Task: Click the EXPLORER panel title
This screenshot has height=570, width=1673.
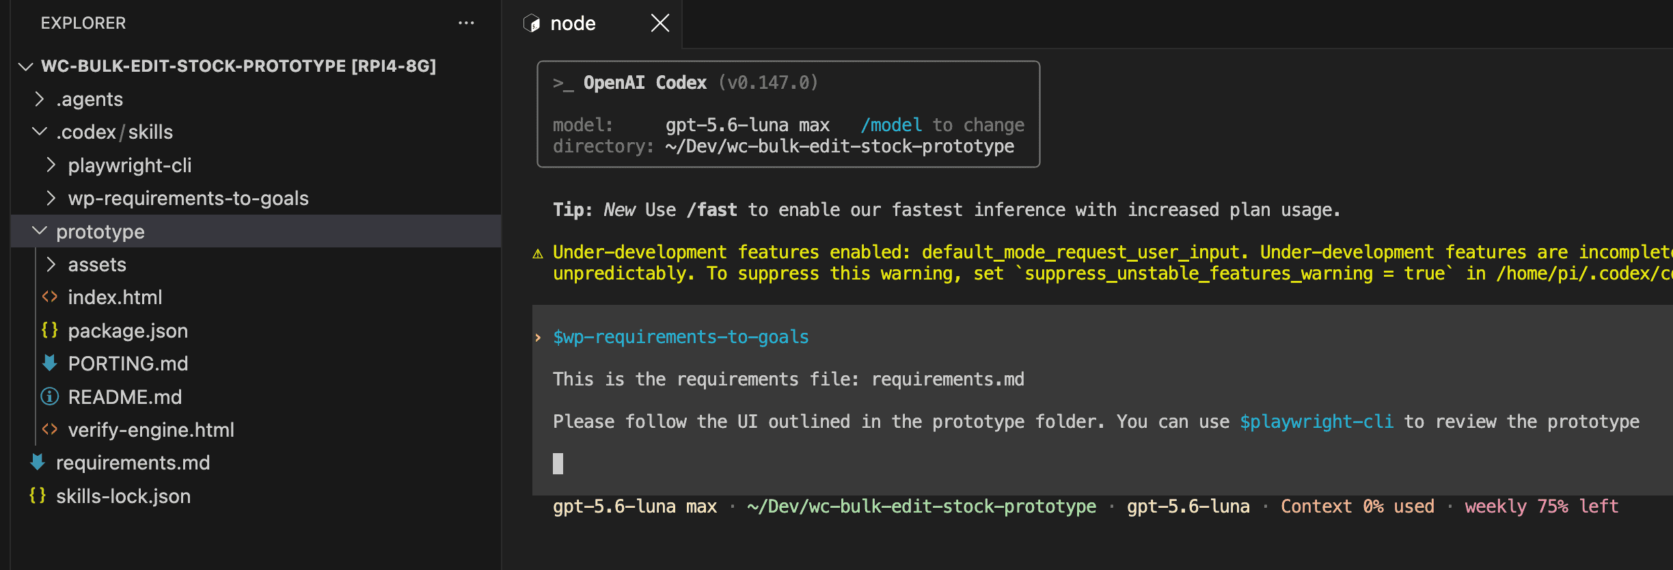Action: click(x=83, y=23)
